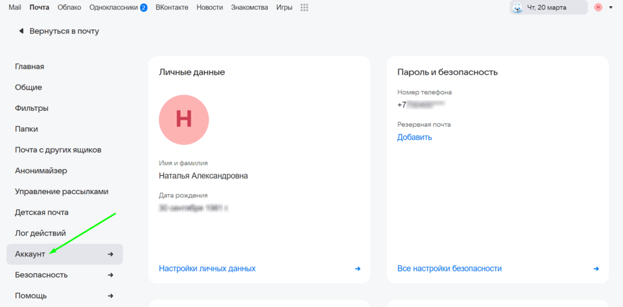Open Лог действий section

40,233
